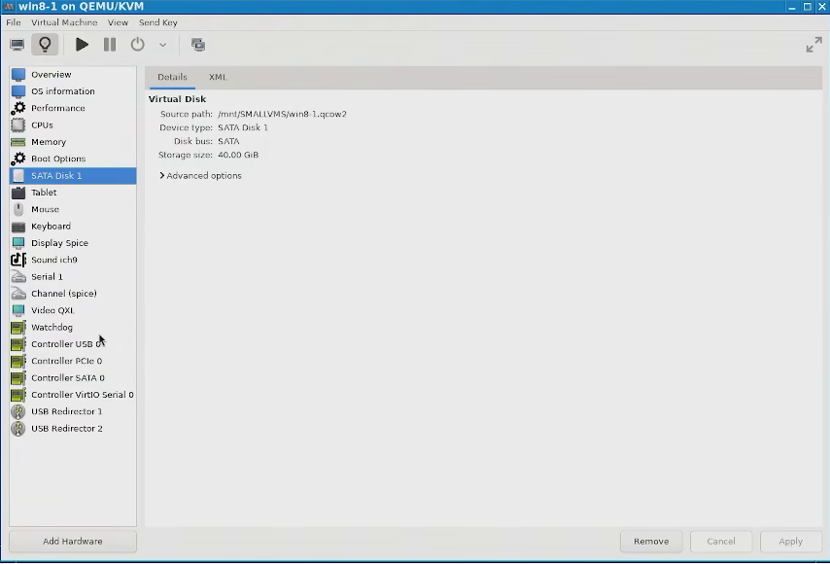Click the Device type value SATA Disk 1
The image size is (830, 564).
pos(243,127)
